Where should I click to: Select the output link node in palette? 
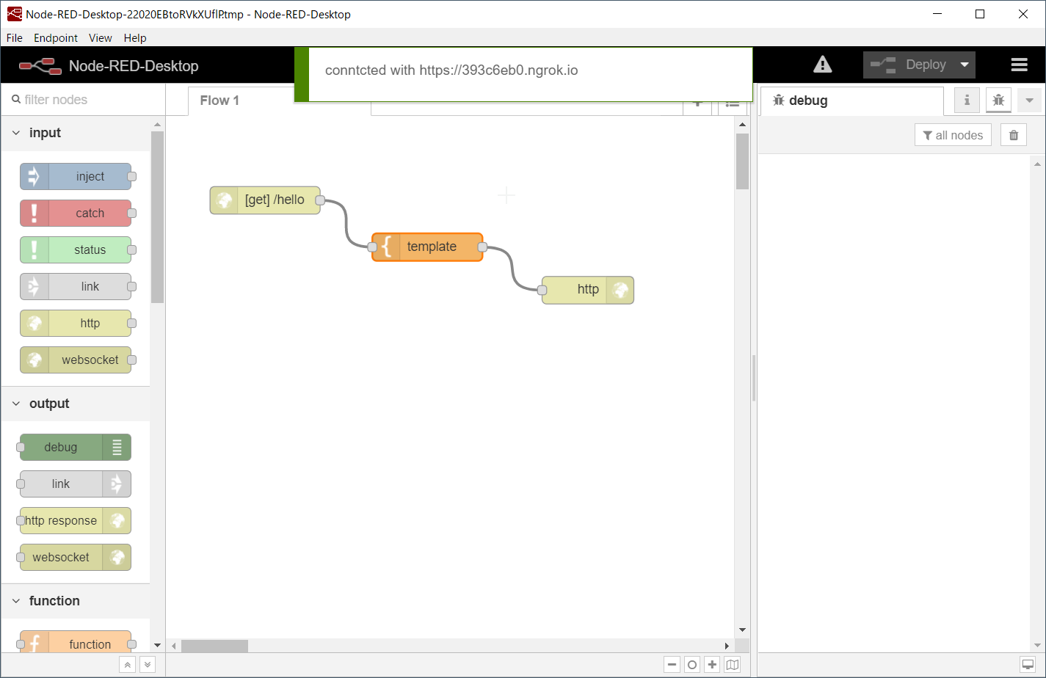click(76, 484)
